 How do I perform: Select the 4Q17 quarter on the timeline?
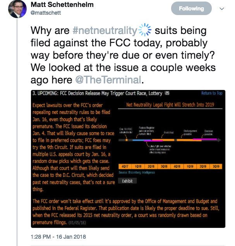[x=125, y=166]
